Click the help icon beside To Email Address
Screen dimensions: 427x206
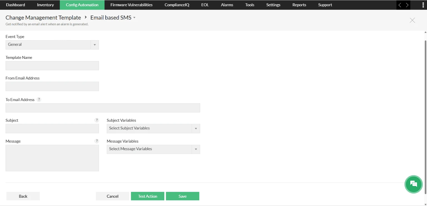click(x=39, y=100)
